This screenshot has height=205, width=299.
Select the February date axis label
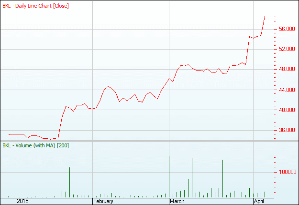[x=103, y=201]
